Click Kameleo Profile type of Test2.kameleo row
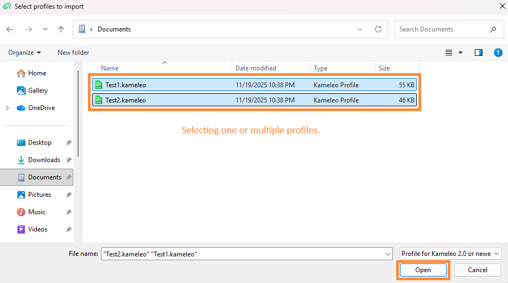 click(x=336, y=100)
